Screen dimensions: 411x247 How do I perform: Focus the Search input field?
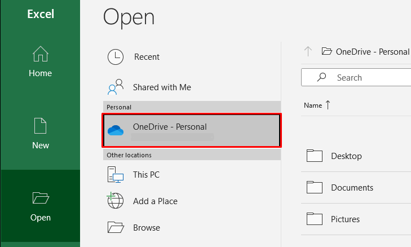(356, 77)
